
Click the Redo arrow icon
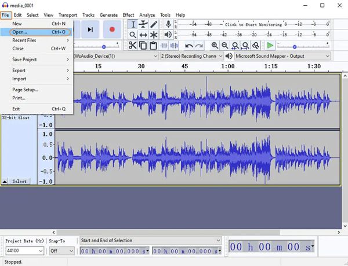pos(199,46)
